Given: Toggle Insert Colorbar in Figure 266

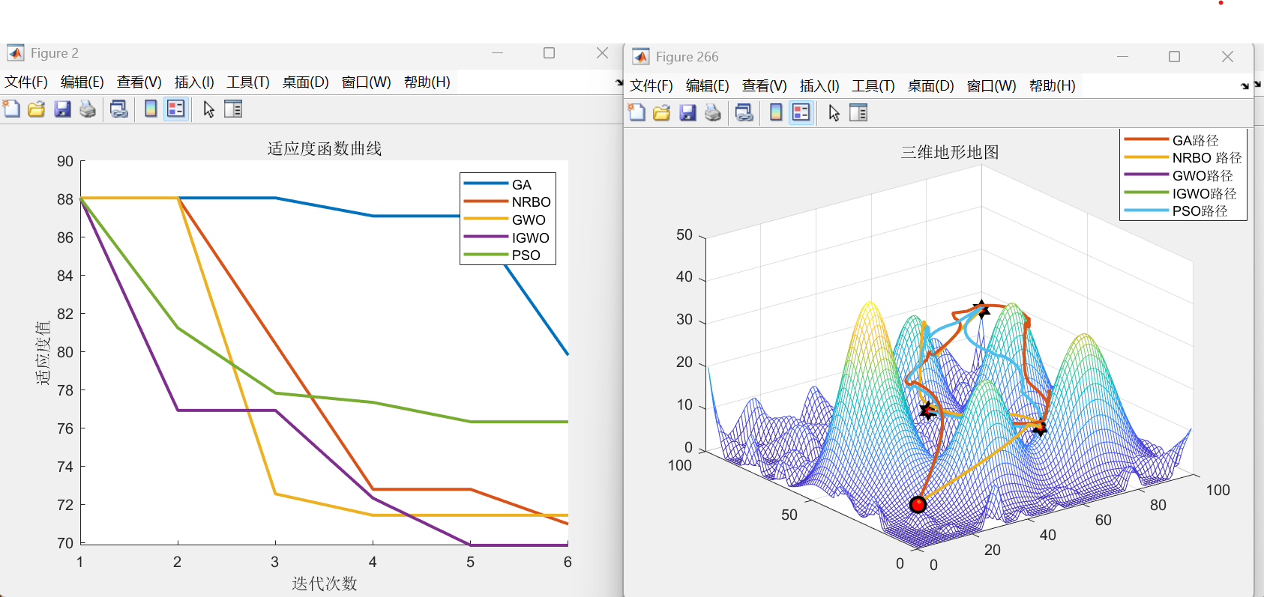Looking at the screenshot, I should click(776, 113).
